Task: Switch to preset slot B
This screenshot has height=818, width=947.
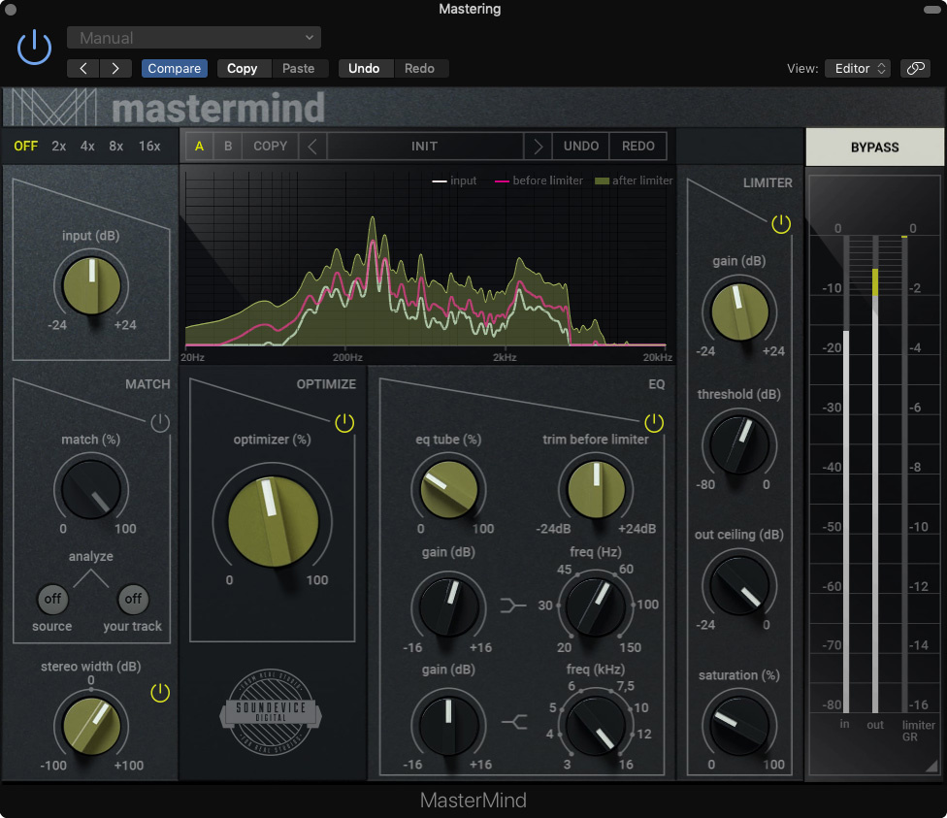Action: pos(228,147)
